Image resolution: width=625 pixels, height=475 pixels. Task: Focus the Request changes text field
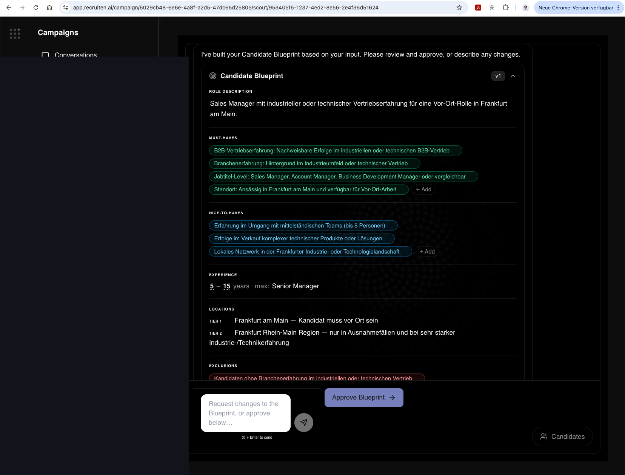click(246, 413)
